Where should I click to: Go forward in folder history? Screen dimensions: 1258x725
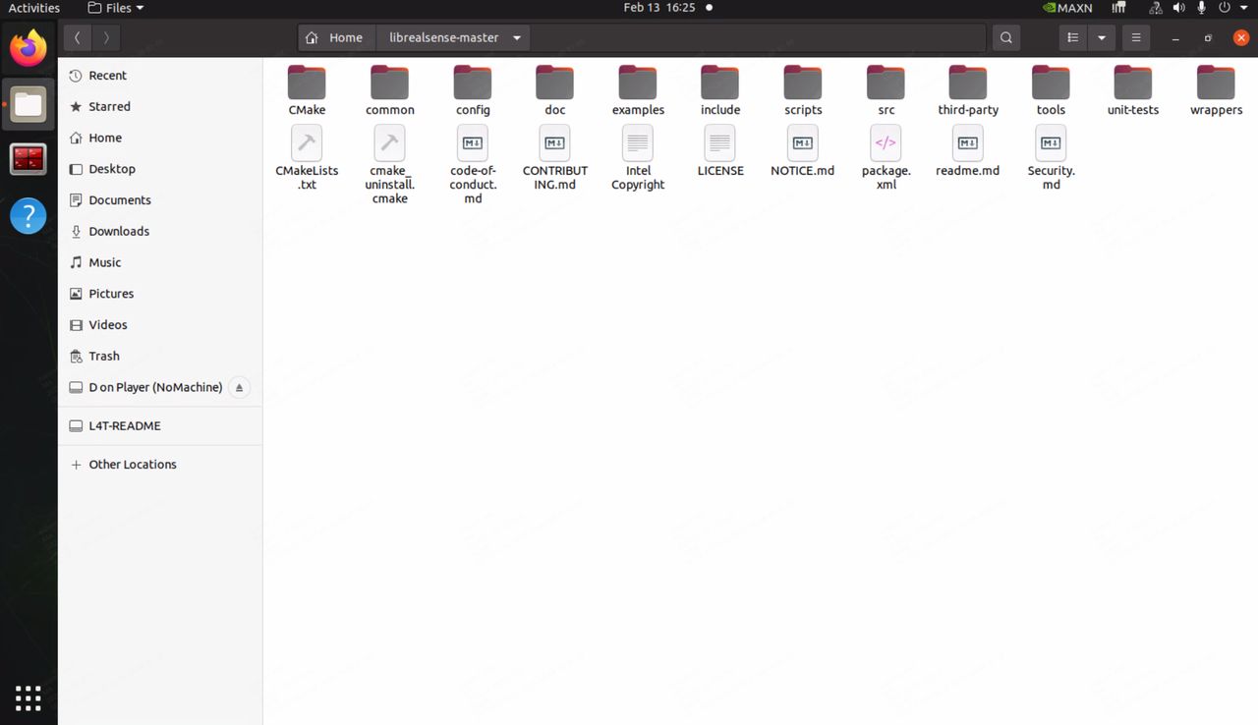[106, 37]
